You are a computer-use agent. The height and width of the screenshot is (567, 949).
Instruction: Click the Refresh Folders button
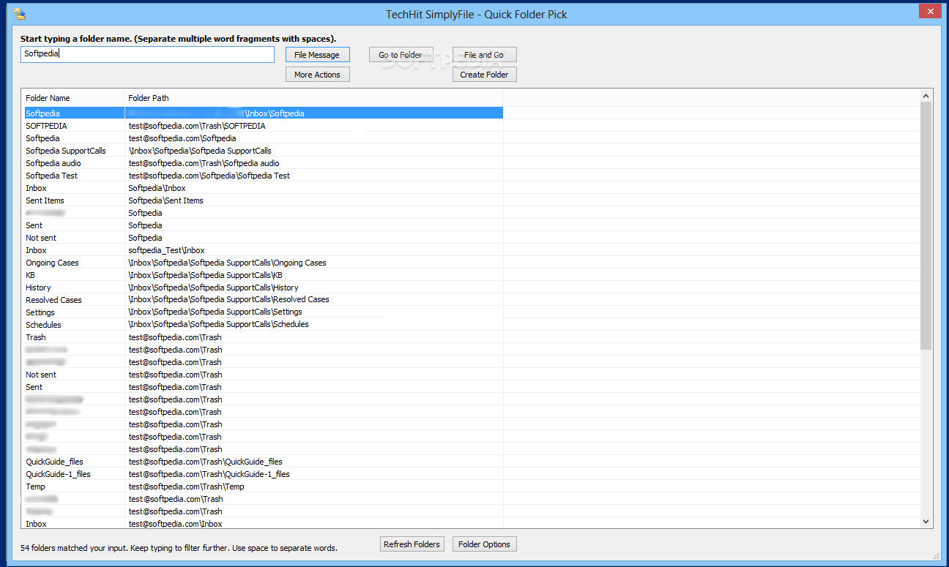(412, 544)
